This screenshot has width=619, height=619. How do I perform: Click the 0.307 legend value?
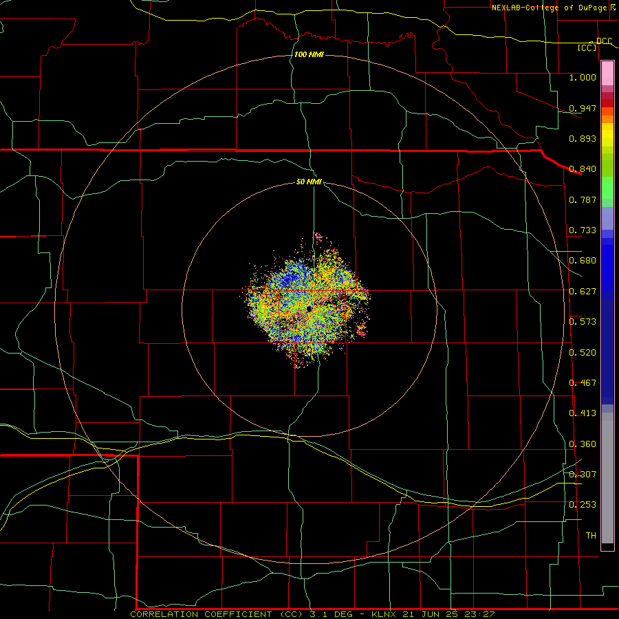(583, 475)
